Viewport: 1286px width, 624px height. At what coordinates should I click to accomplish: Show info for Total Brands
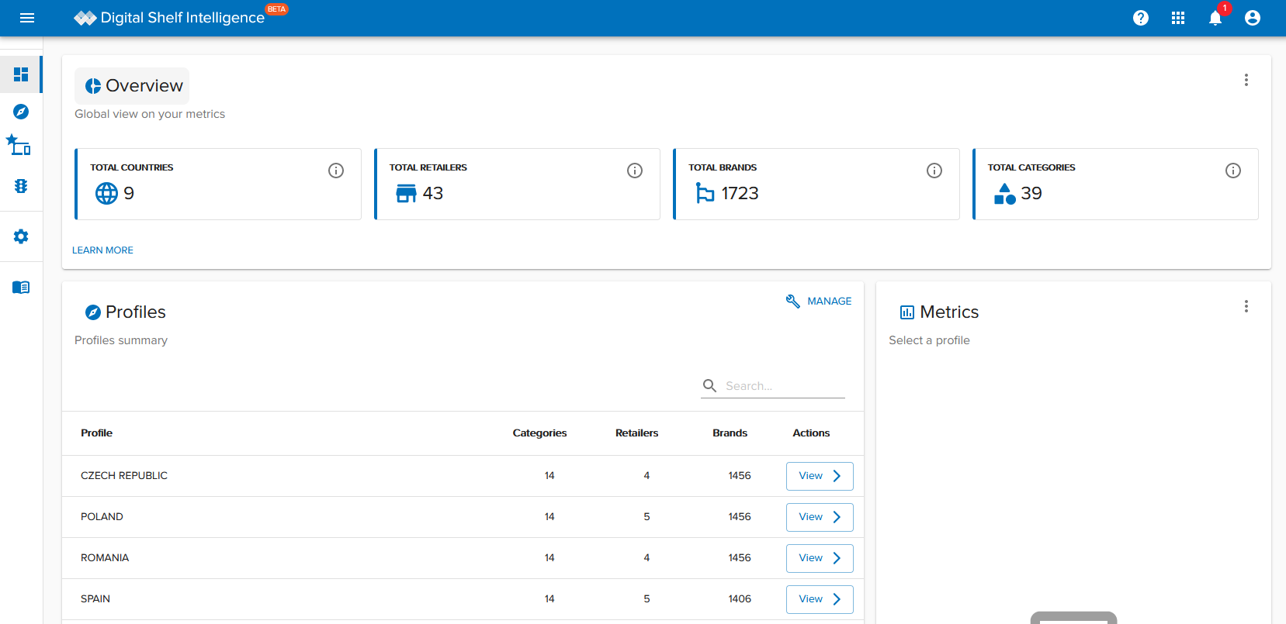(x=934, y=171)
